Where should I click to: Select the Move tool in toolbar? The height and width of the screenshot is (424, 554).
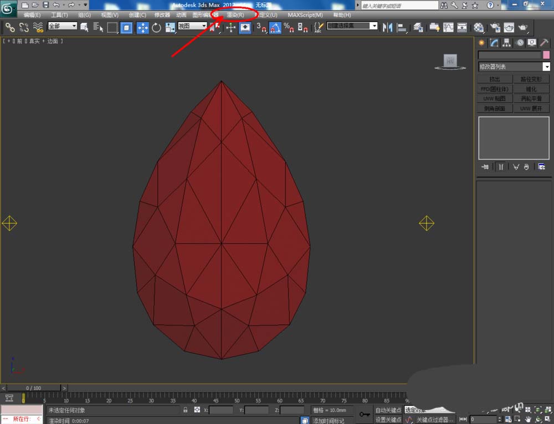tap(142, 27)
